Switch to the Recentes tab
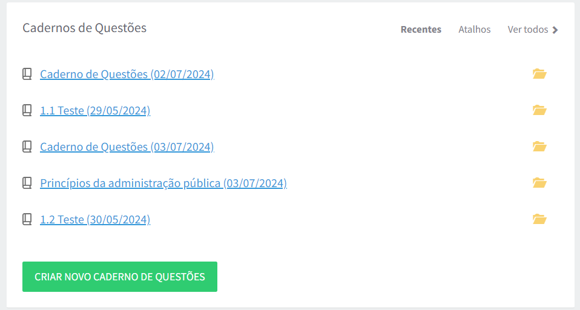This screenshot has height=310, width=580. point(421,30)
